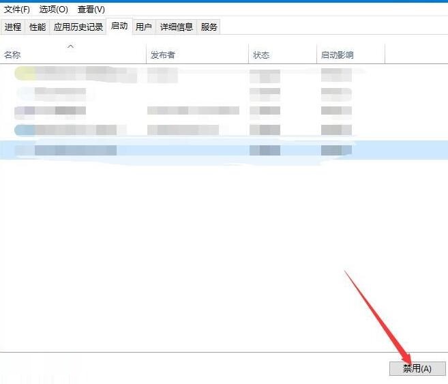Sort by the 状态 column header
This screenshot has height=384, width=448.
point(283,54)
